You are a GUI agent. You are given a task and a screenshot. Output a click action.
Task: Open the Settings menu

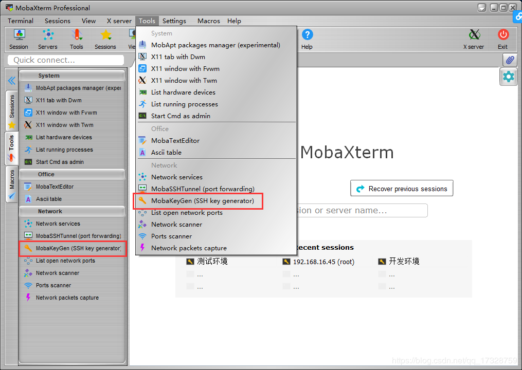click(x=174, y=21)
